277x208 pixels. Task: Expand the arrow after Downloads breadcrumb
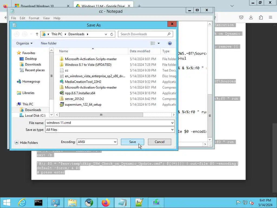87,34
